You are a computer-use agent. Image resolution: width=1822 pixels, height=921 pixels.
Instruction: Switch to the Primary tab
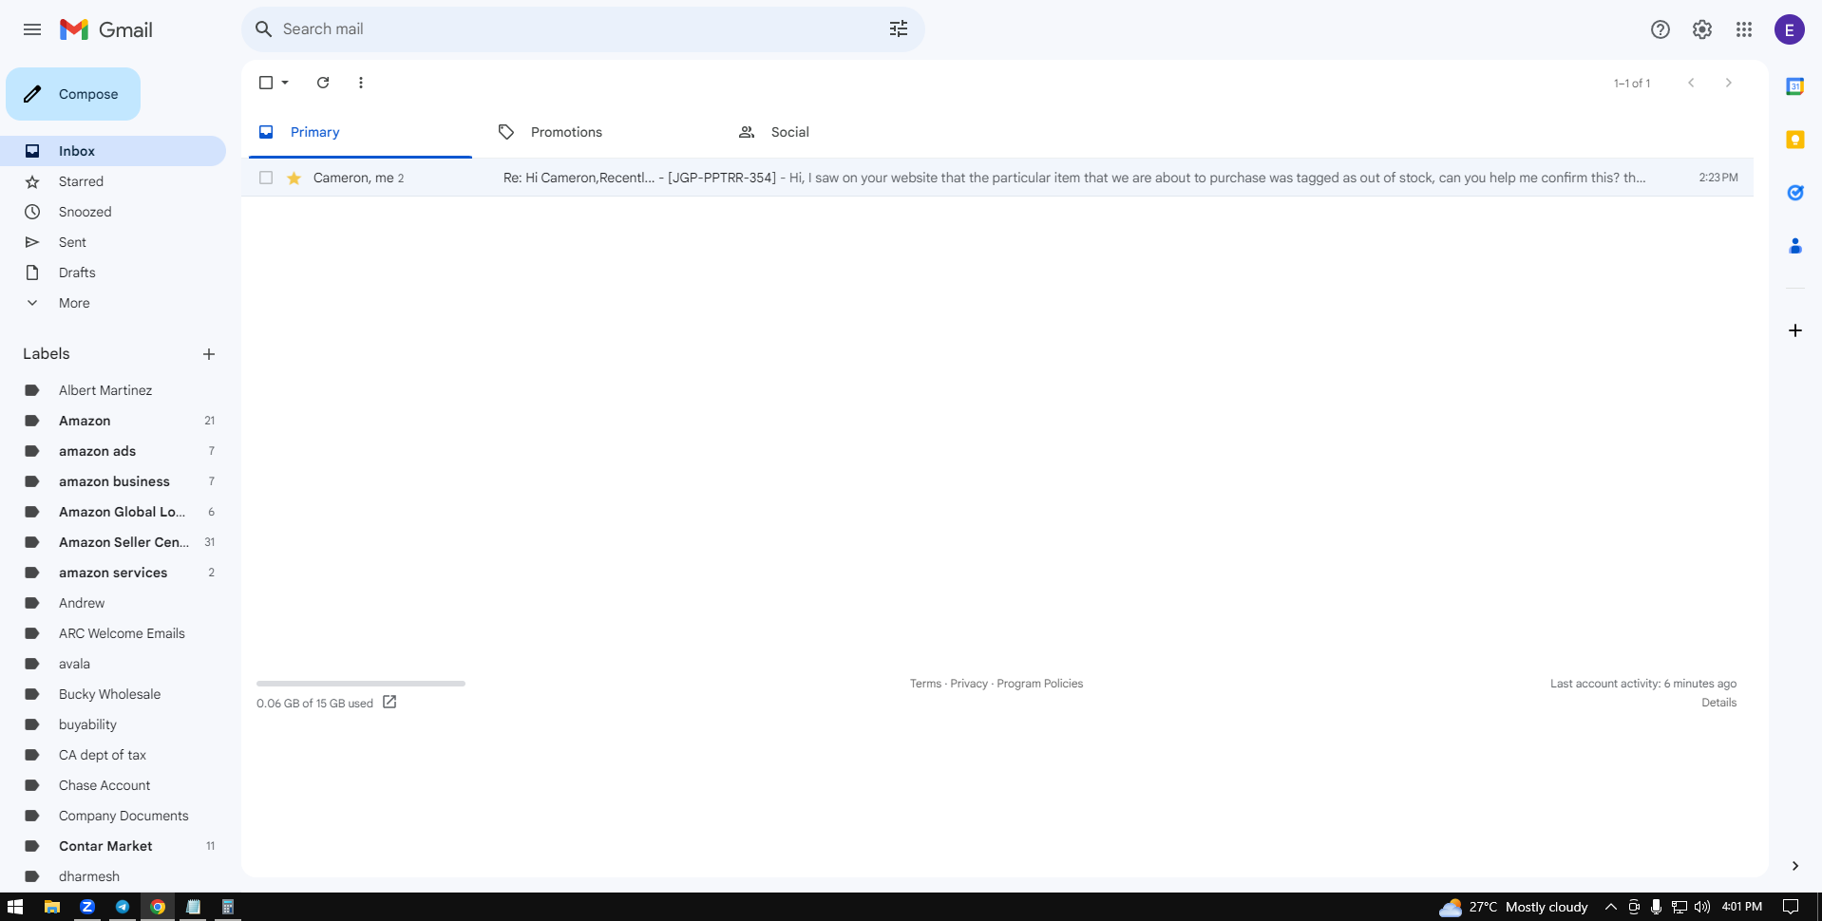[360, 132]
